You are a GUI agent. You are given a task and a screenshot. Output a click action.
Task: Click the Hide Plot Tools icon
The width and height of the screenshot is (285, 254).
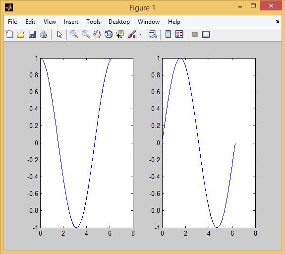195,34
